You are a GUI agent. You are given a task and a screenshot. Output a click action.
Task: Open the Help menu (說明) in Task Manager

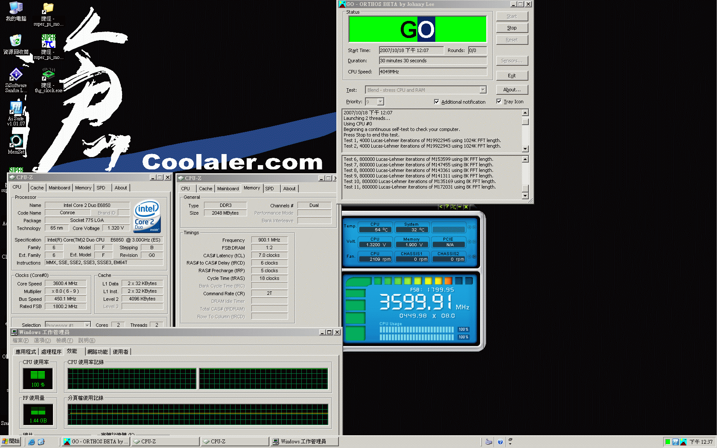point(87,340)
